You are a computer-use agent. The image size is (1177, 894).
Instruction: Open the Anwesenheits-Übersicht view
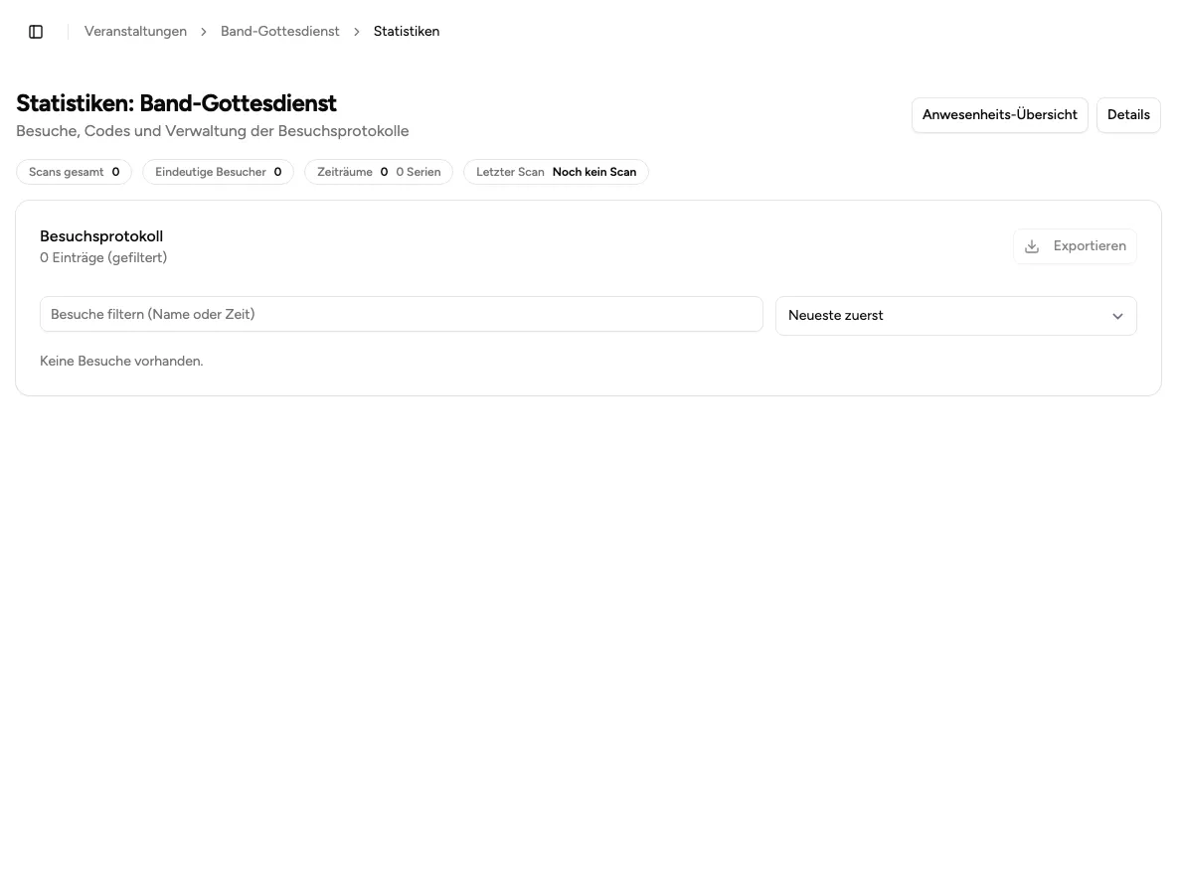click(x=999, y=115)
